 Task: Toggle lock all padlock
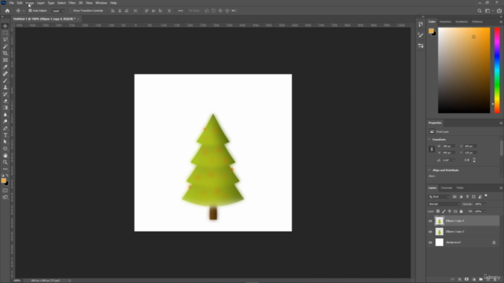(x=461, y=211)
